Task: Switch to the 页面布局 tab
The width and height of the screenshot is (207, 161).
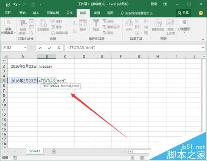Action: tap(53, 13)
